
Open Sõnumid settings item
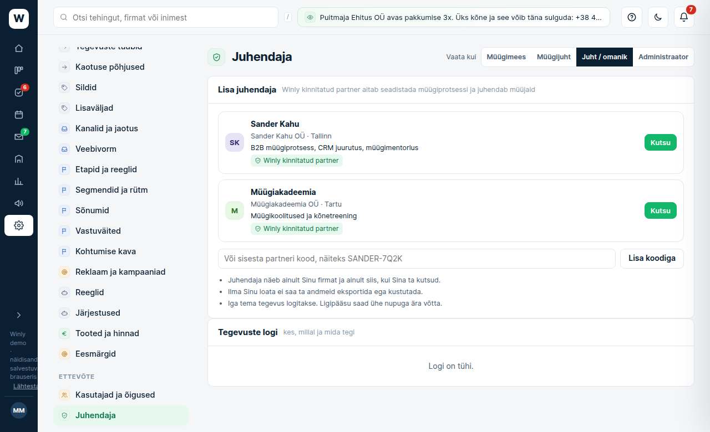(x=121, y=210)
